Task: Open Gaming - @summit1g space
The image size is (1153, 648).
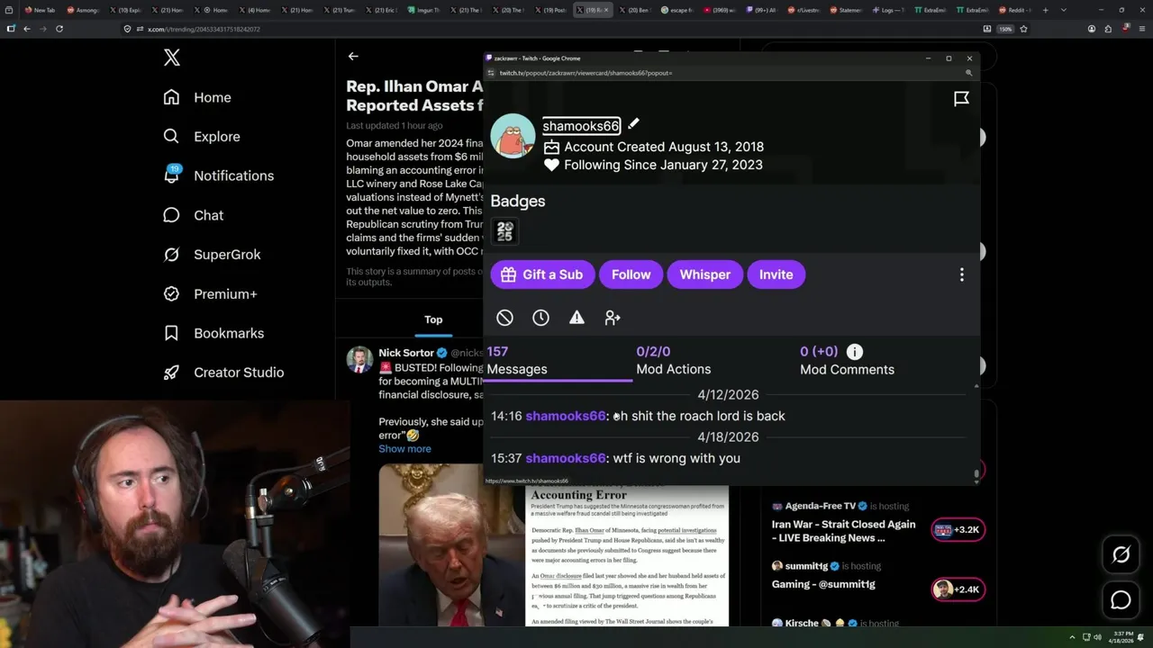Action: 823,584
